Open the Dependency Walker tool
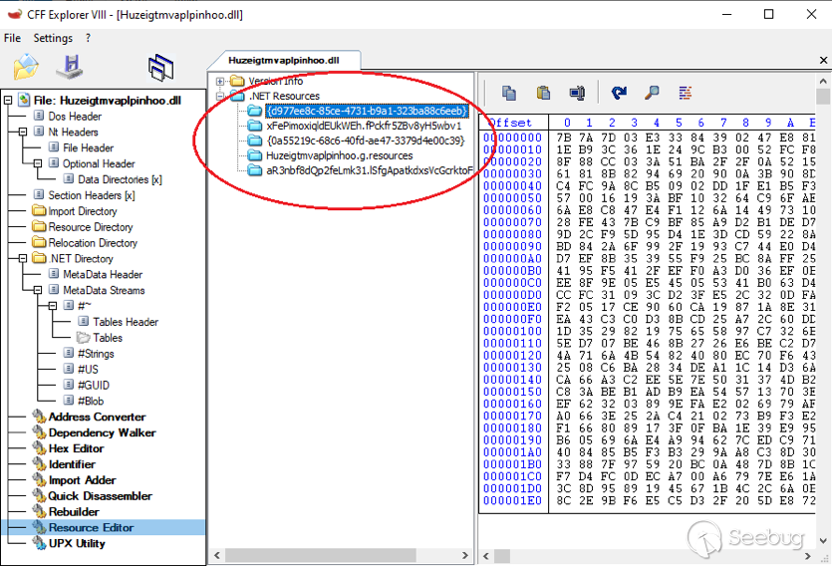 [x=102, y=432]
